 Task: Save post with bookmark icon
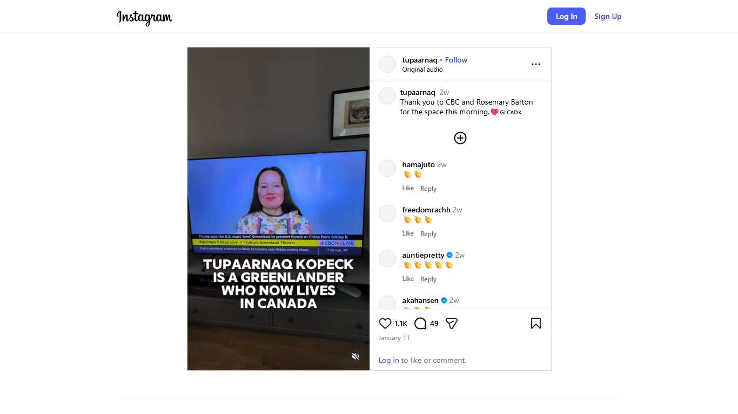[x=535, y=323]
